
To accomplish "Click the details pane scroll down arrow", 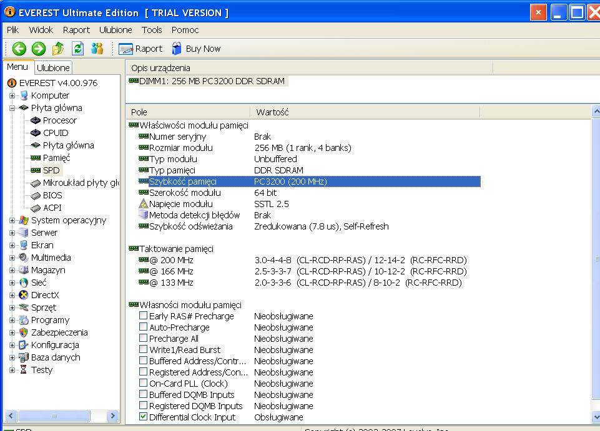I will pyautogui.click(x=596, y=417).
